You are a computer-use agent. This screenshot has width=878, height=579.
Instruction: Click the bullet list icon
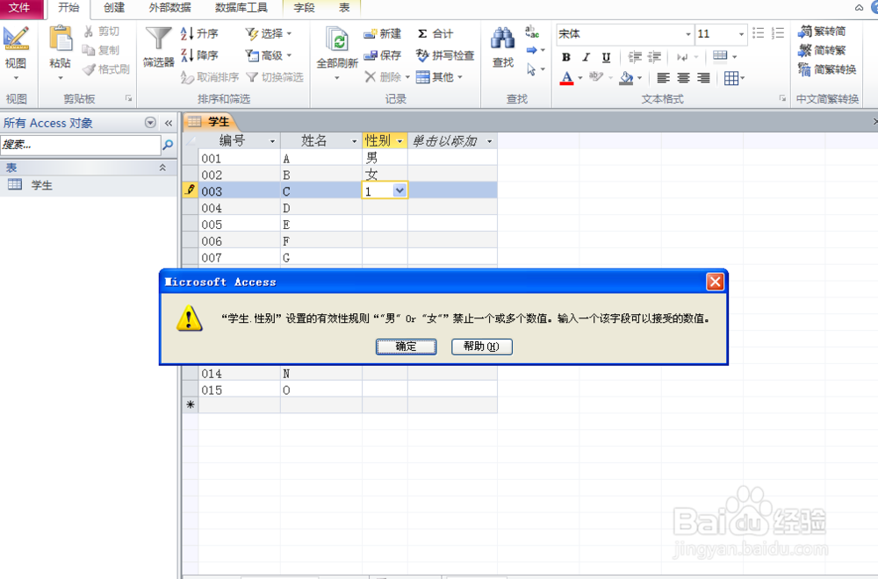coord(759,33)
